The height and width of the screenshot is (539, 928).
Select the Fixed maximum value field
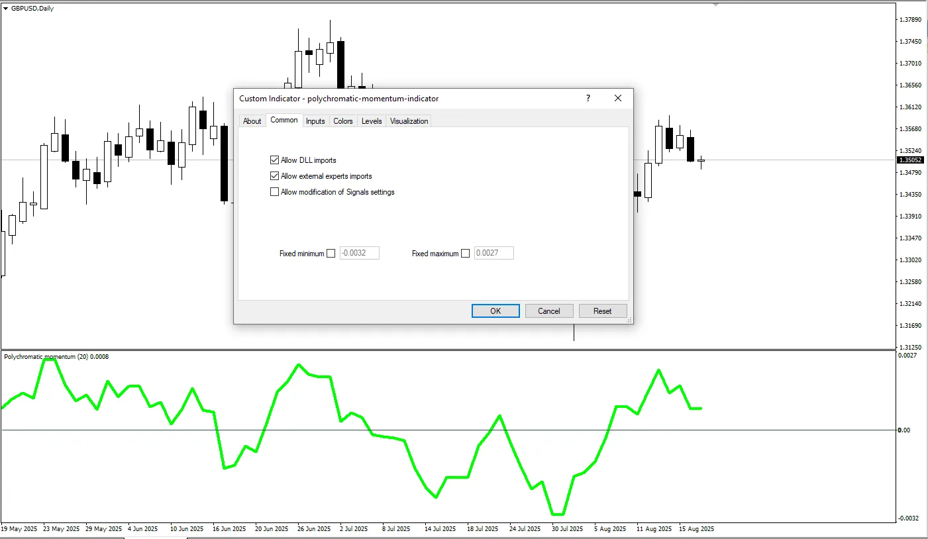pos(493,253)
